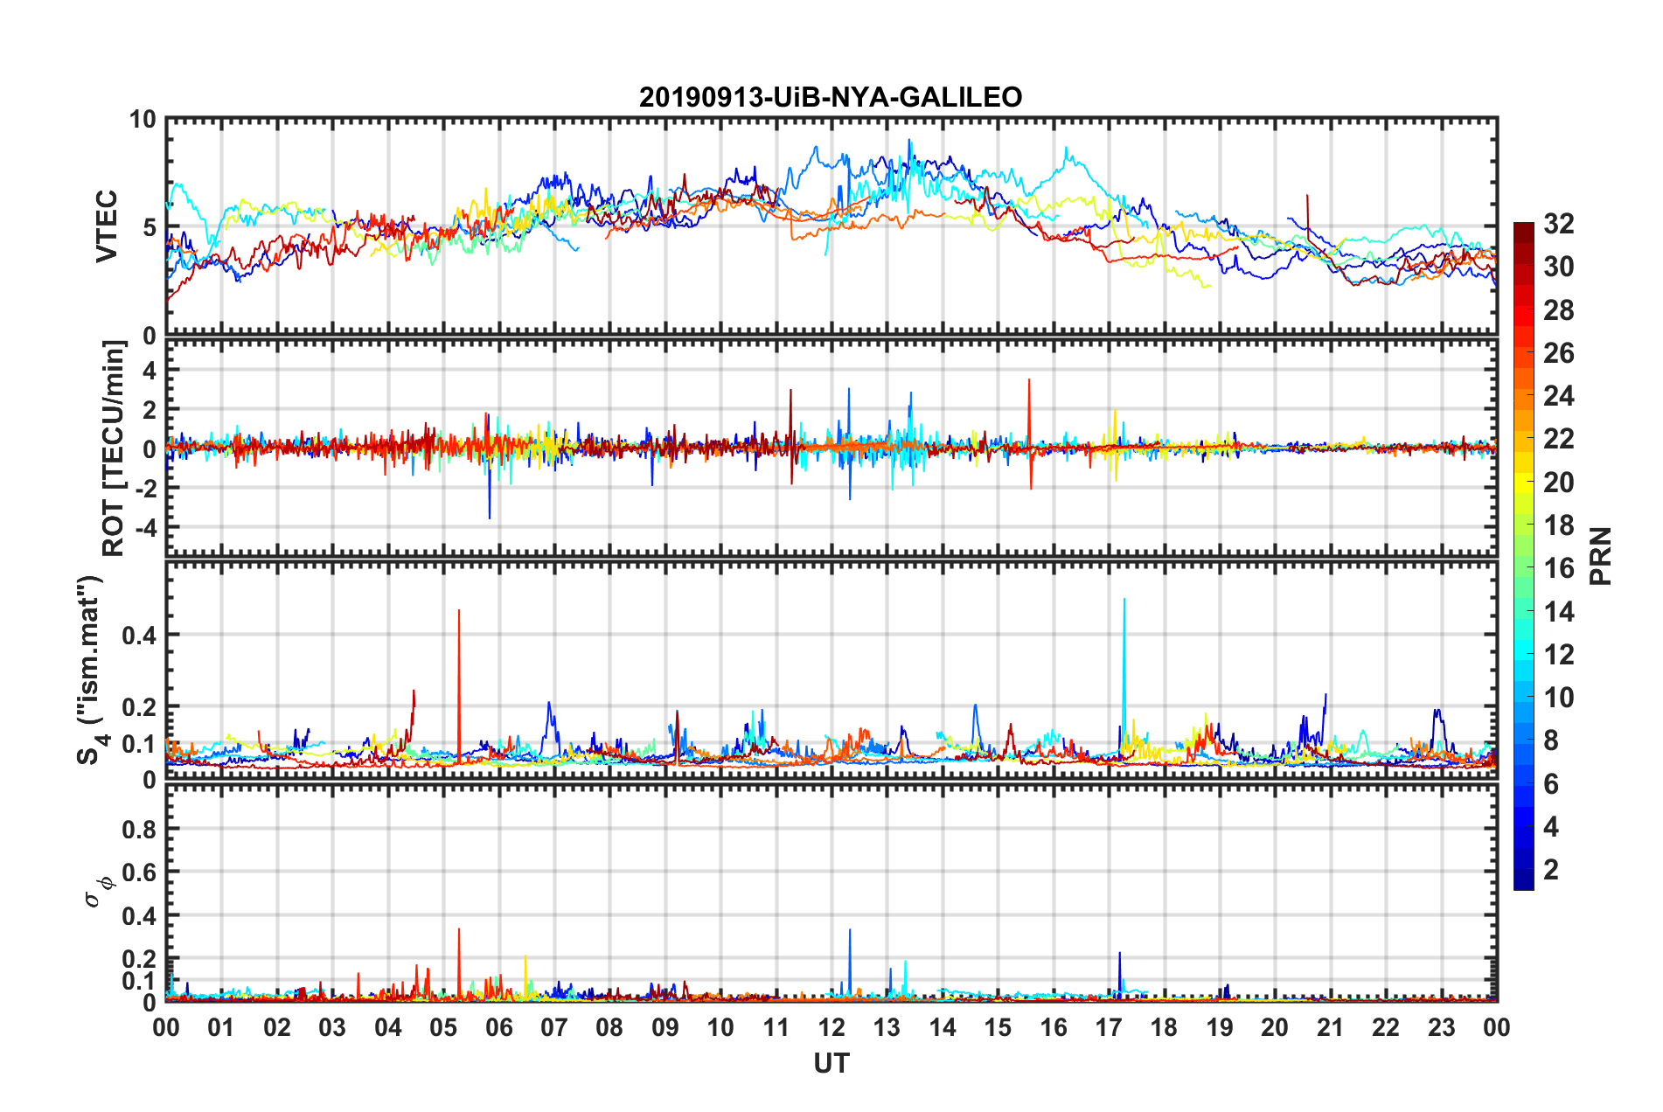
Task: Click the plot title 20190913-UiB-NYA-GALILEO
Action: point(831,97)
